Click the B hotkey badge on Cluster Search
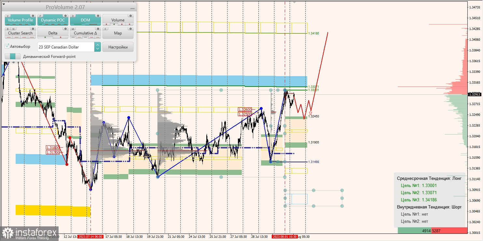 (x=8, y=29)
